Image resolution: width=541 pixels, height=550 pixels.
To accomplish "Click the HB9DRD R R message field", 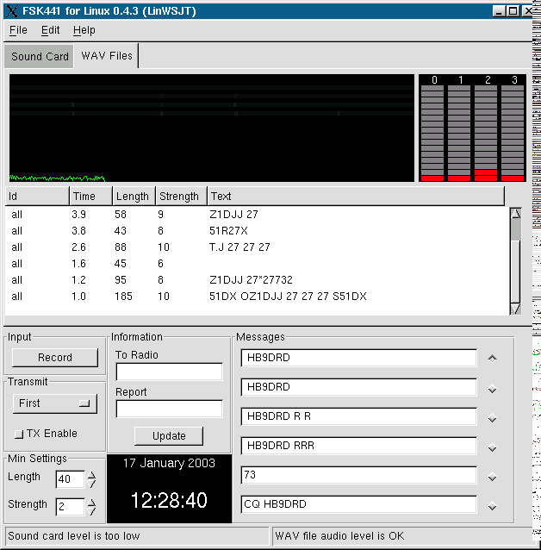I will tap(358, 416).
